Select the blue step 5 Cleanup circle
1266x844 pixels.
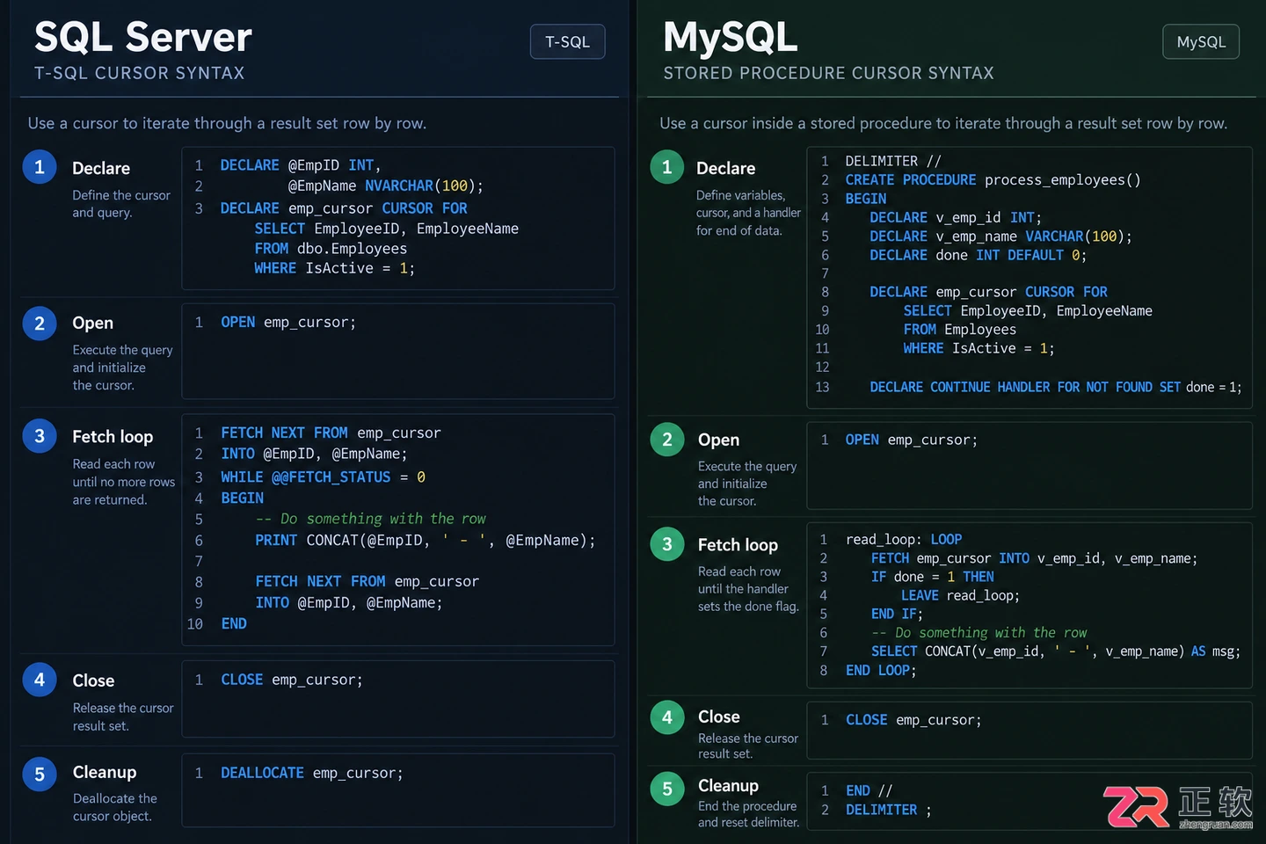(x=40, y=774)
